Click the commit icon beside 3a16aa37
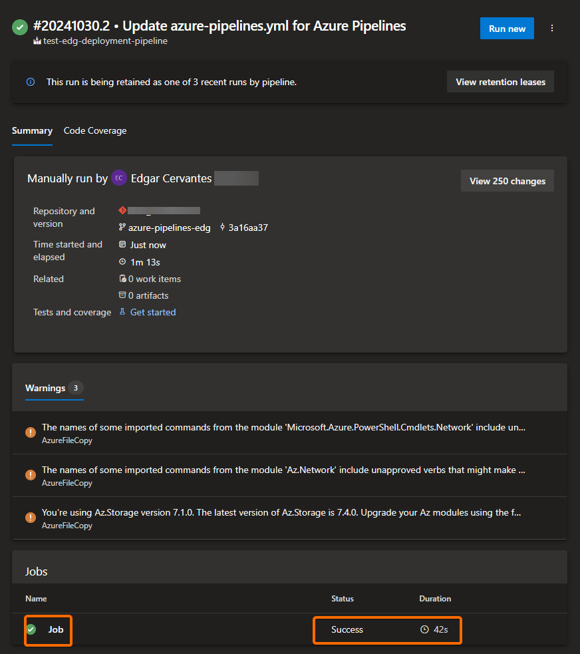 222,228
